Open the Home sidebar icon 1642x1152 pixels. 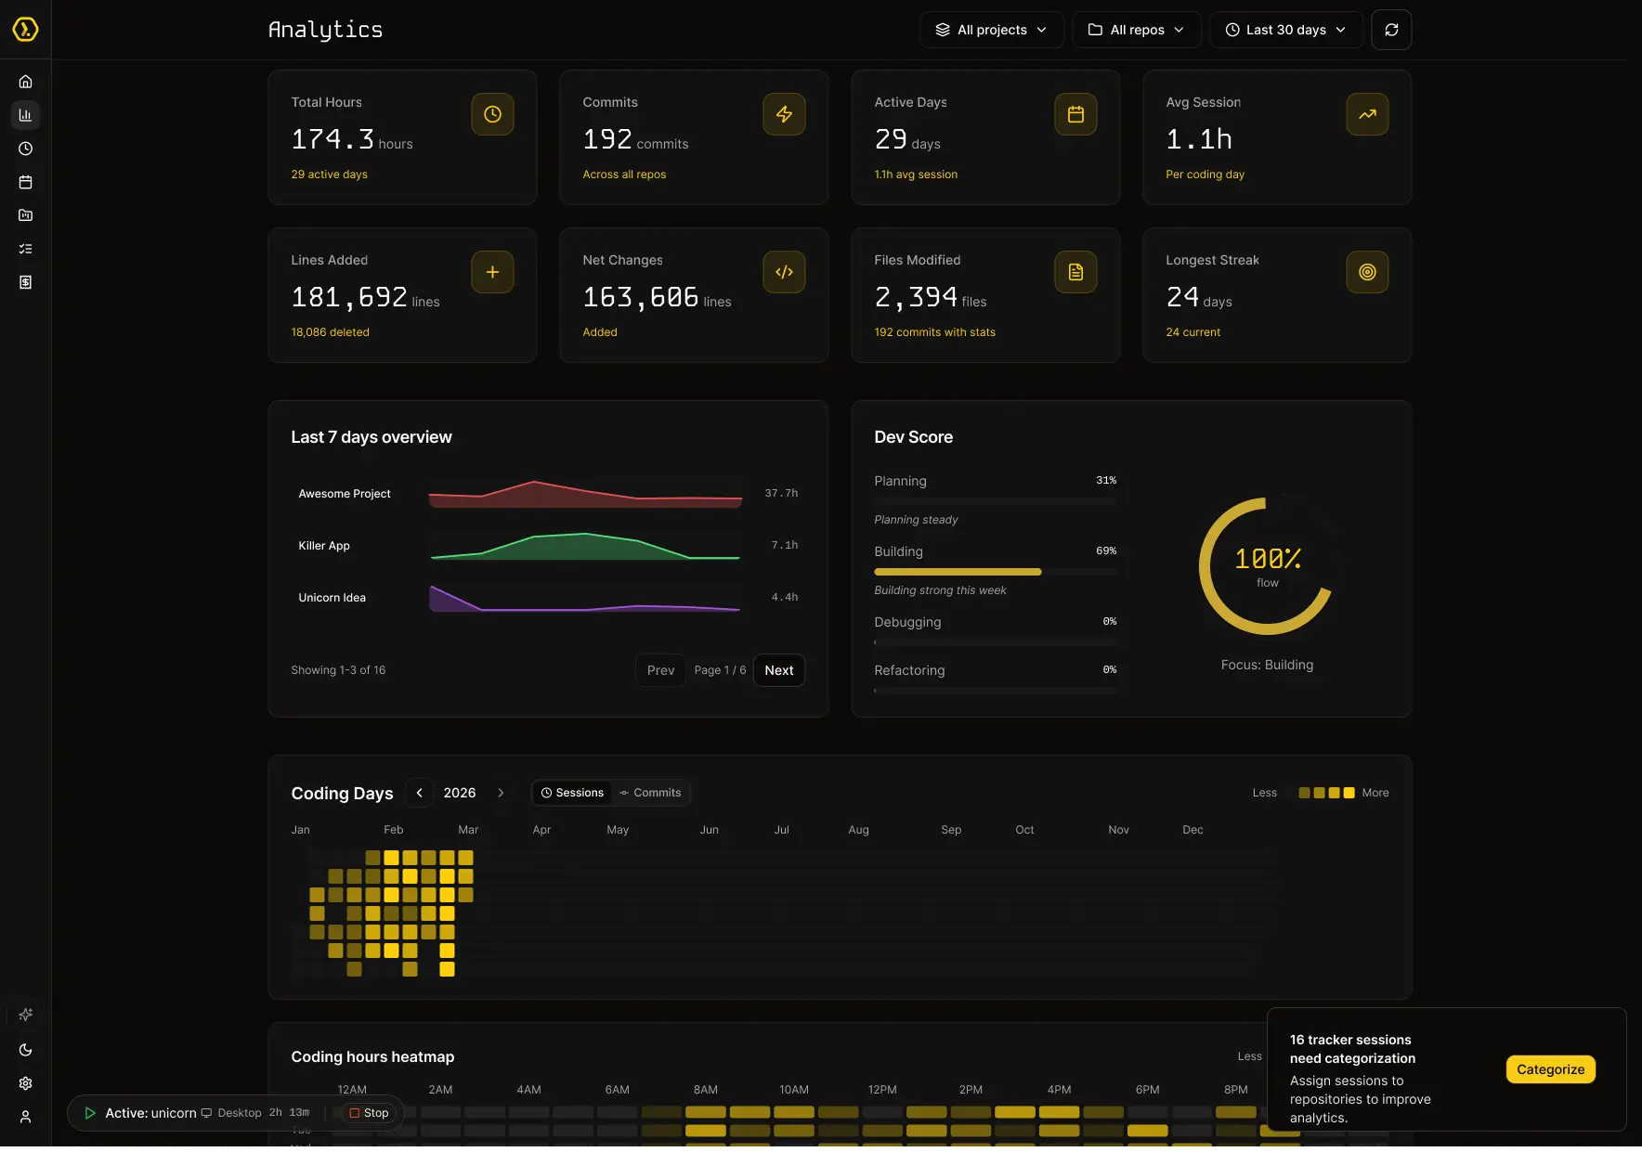pyautogui.click(x=25, y=81)
